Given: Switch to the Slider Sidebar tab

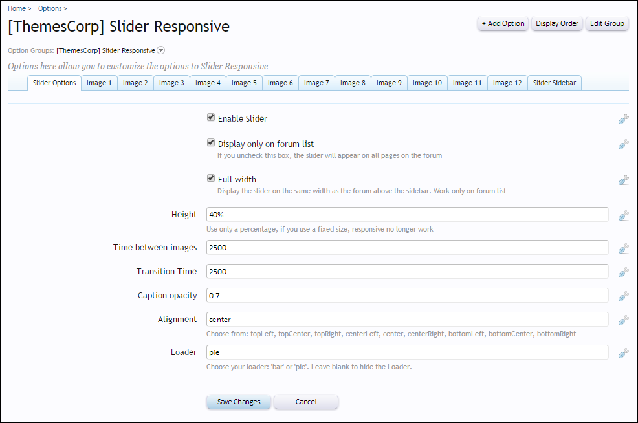Looking at the screenshot, I should pyautogui.click(x=555, y=83).
